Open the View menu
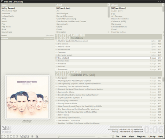165x139 pixels. tap(131, 136)
